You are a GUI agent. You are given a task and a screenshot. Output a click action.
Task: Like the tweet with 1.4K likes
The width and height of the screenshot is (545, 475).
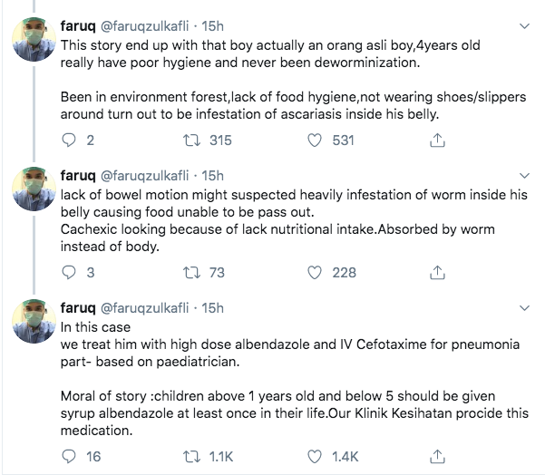pos(315,457)
